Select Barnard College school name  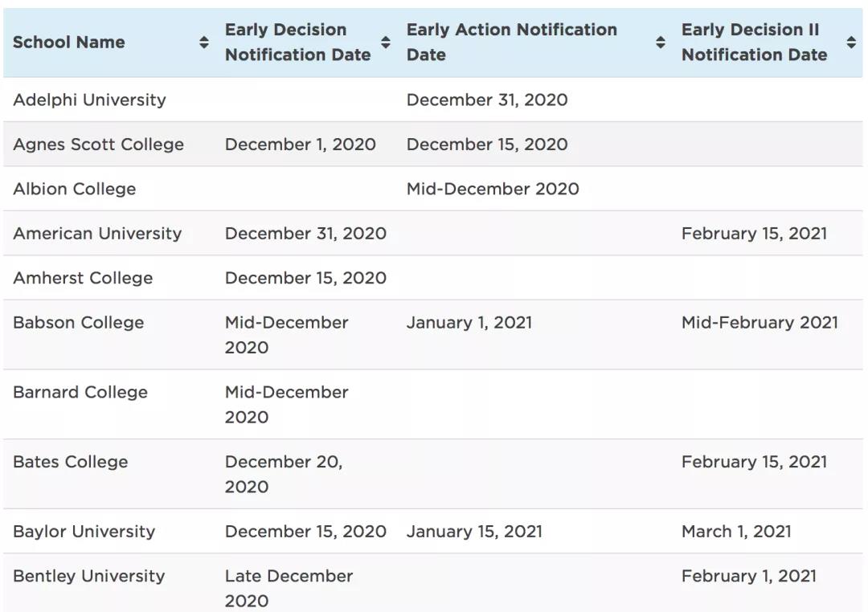80,393
